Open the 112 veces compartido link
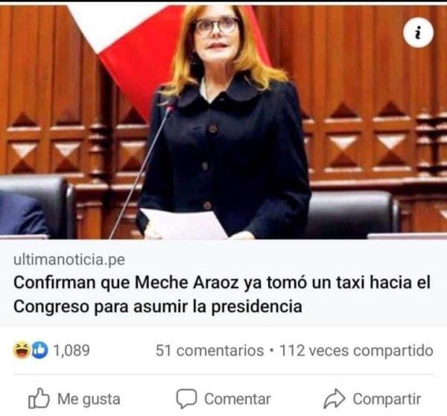Viewport: 447px width, 416px height. pyautogui.click(x=356, y=350)
